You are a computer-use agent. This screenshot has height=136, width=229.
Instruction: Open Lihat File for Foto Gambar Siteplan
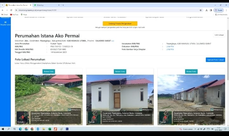point(170,49)
